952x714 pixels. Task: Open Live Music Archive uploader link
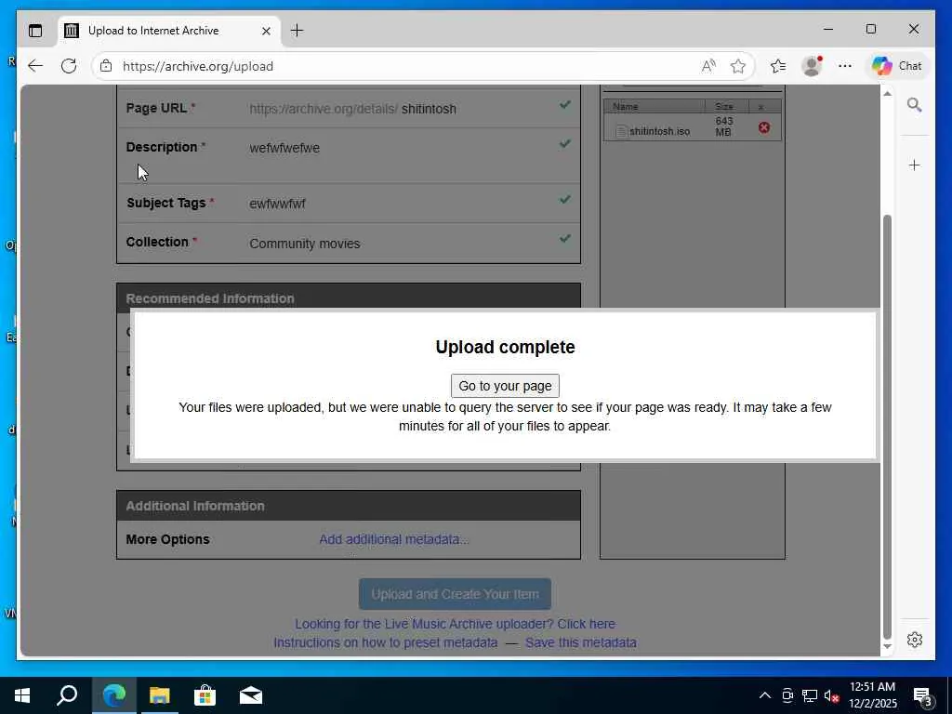pyautogui.click(x=455, y=624)
